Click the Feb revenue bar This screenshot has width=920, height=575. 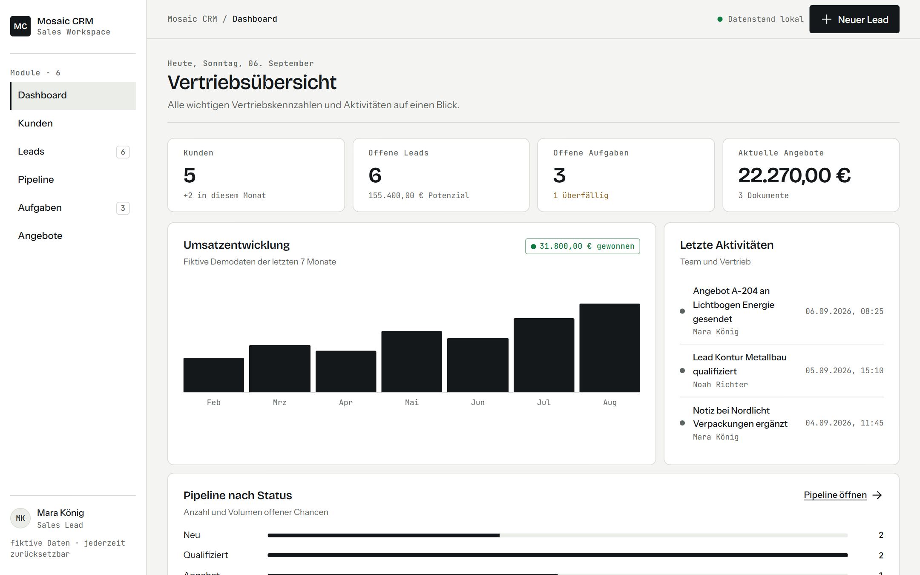tap(213, 375)
